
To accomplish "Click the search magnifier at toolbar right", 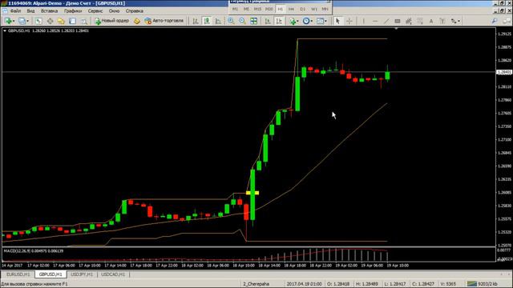I will [x=495, y=21].
